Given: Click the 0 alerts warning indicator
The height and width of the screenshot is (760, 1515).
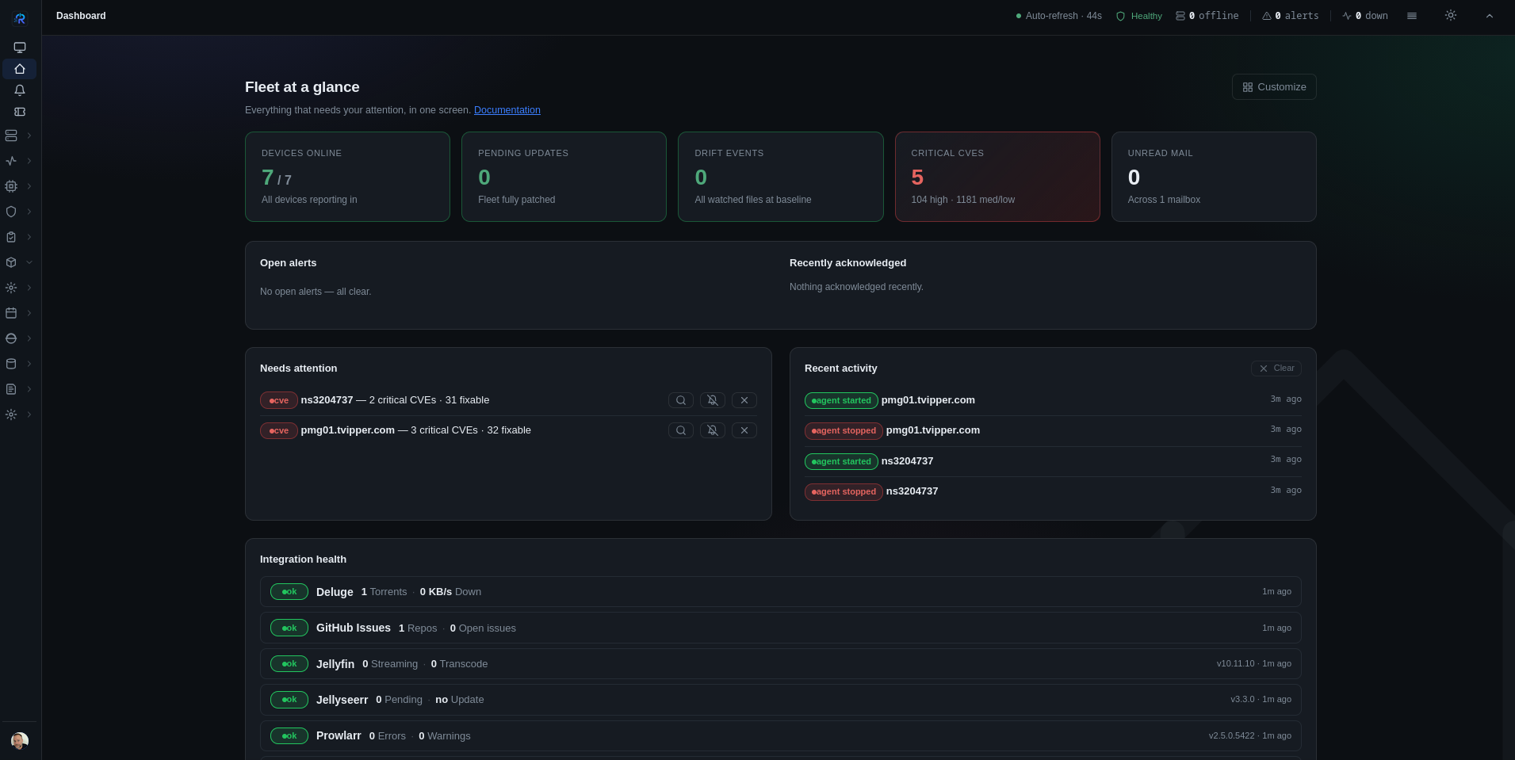Looking at the screenshot, I should coord(1291,16).
